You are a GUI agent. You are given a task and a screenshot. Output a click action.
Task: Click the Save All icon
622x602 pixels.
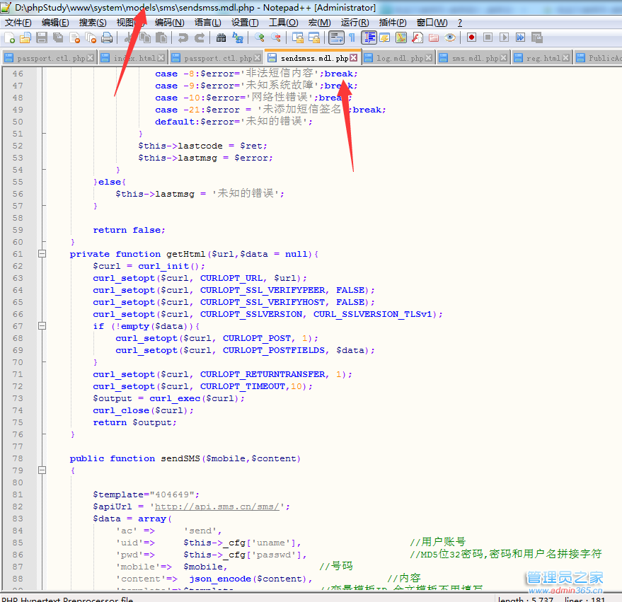pyautogui.click(x=58, y=37)
